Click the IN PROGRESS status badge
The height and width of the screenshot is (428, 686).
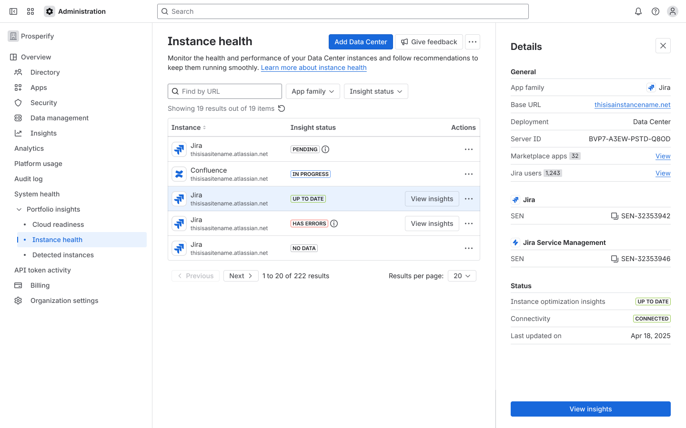coord(311,174)
